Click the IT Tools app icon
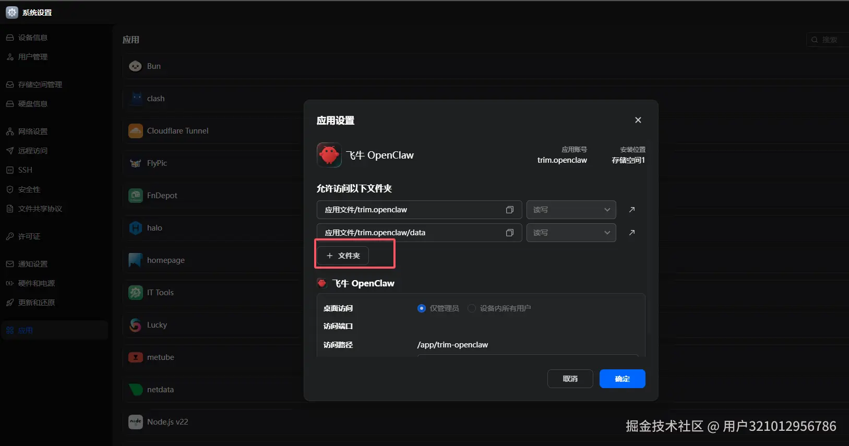This screenshot has width=849, height=446. (136, 293)
